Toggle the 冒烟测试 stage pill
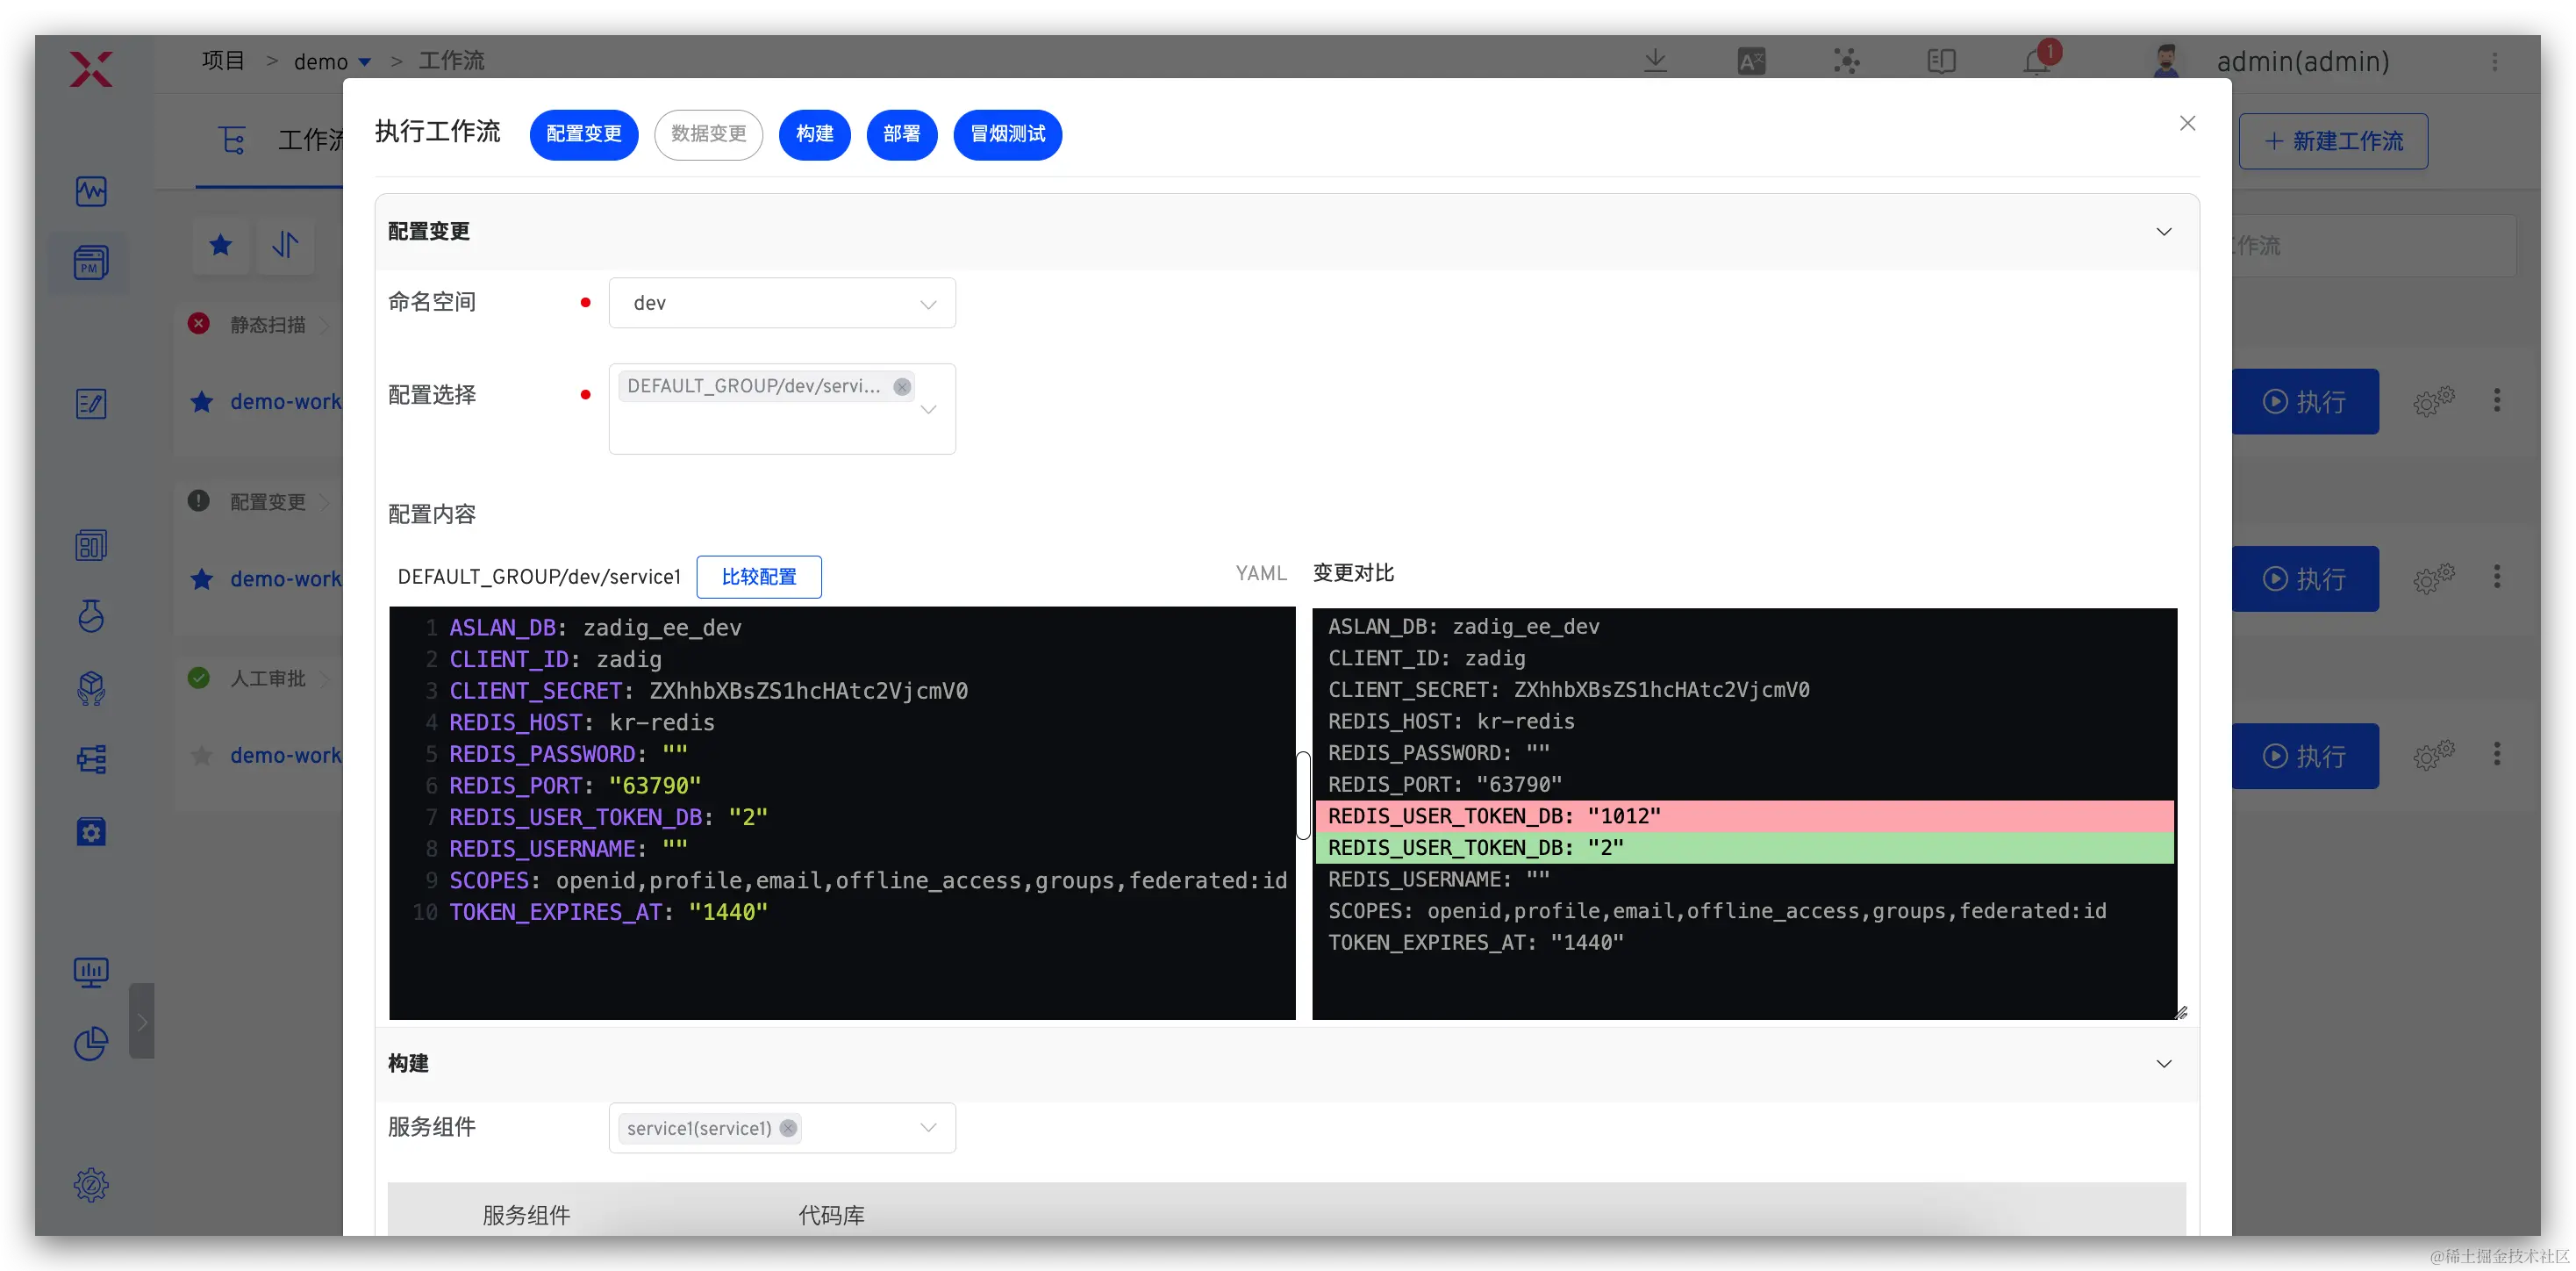Image resolution: width=2576 pixels, height=1271 pixels. click(1007, 134)
